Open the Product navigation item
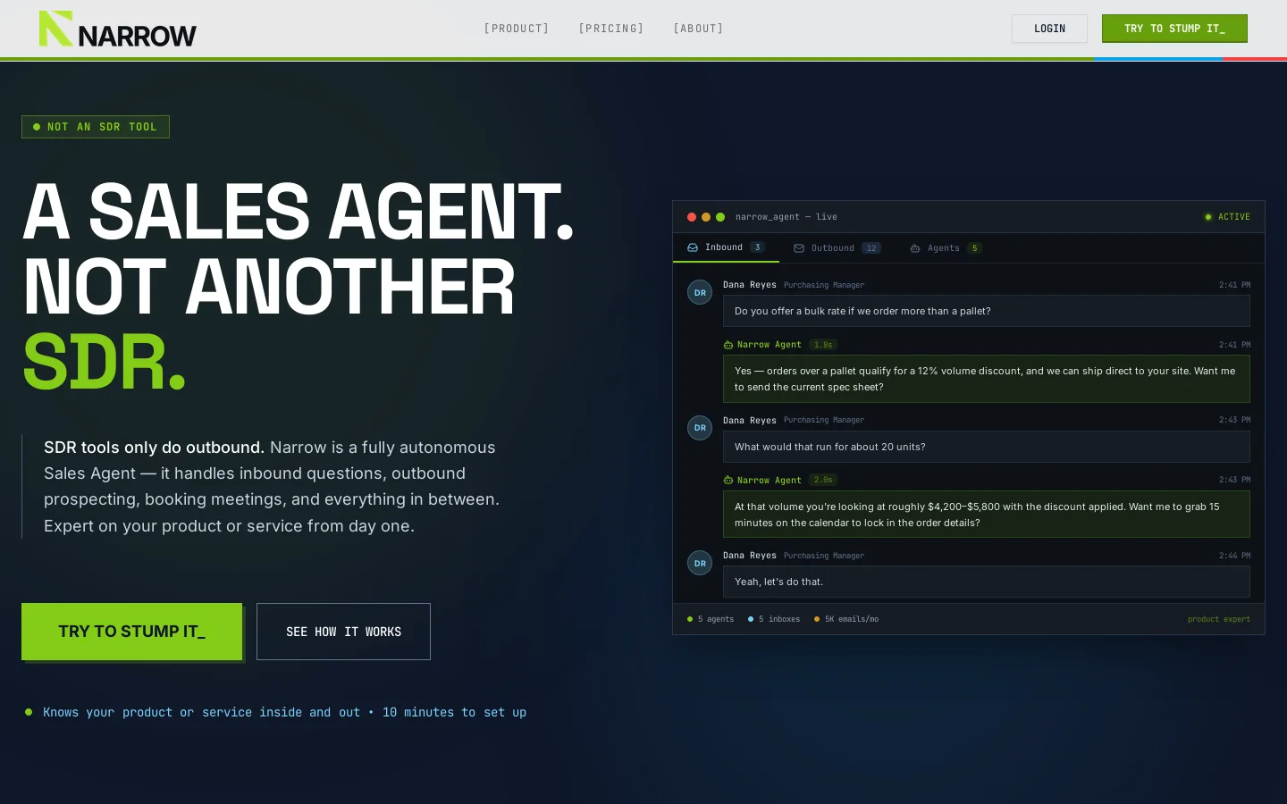The image size is (1287, 804). [517, 29]
